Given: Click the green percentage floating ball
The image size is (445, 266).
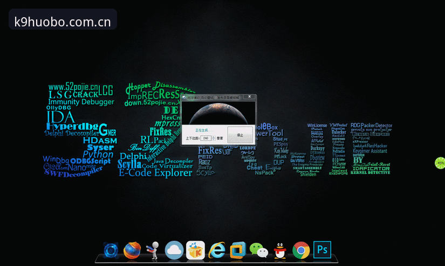Looking at the screenshot, I should tap(440, 163).
